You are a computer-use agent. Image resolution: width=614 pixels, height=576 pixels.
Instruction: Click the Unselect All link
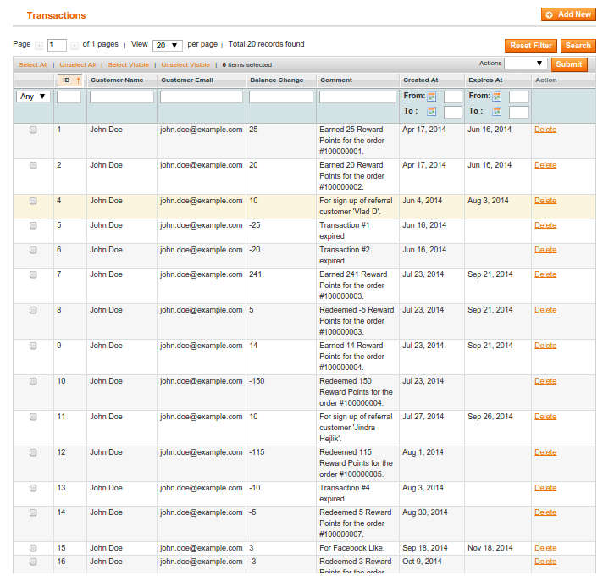[x=78, y=65]
